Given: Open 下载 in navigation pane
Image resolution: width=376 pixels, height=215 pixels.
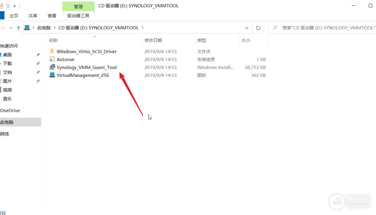Looking at the screenshot, I should click(x=7, y=64).
